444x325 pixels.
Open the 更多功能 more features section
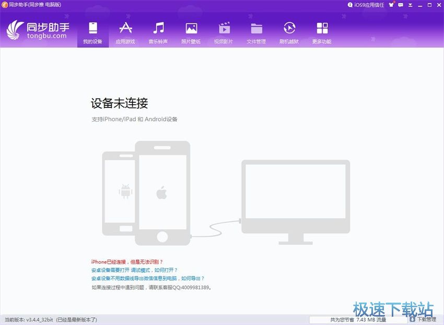[322, 33]
